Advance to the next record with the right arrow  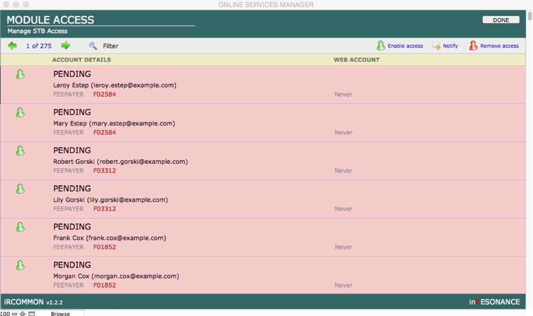[66, 45]
